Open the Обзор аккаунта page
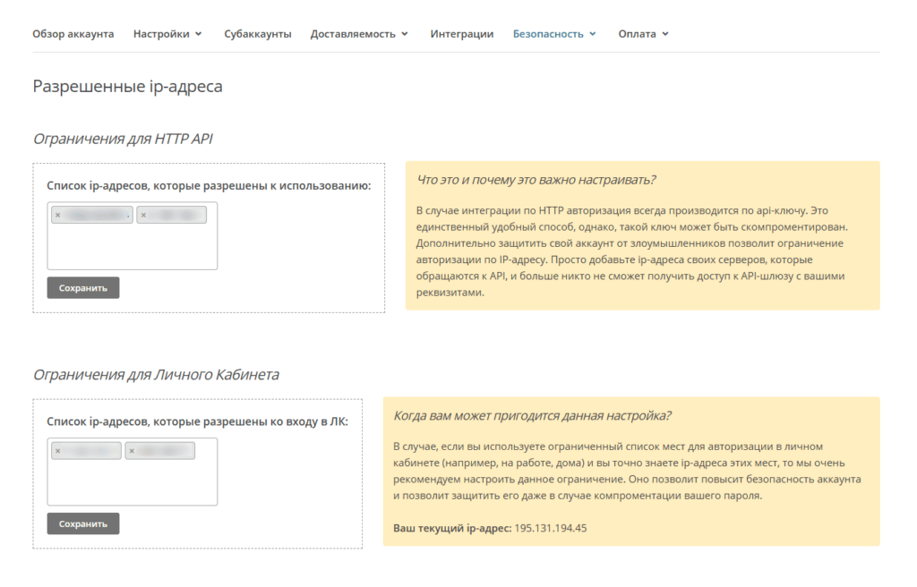917x587 pixels. coord(73,34)
